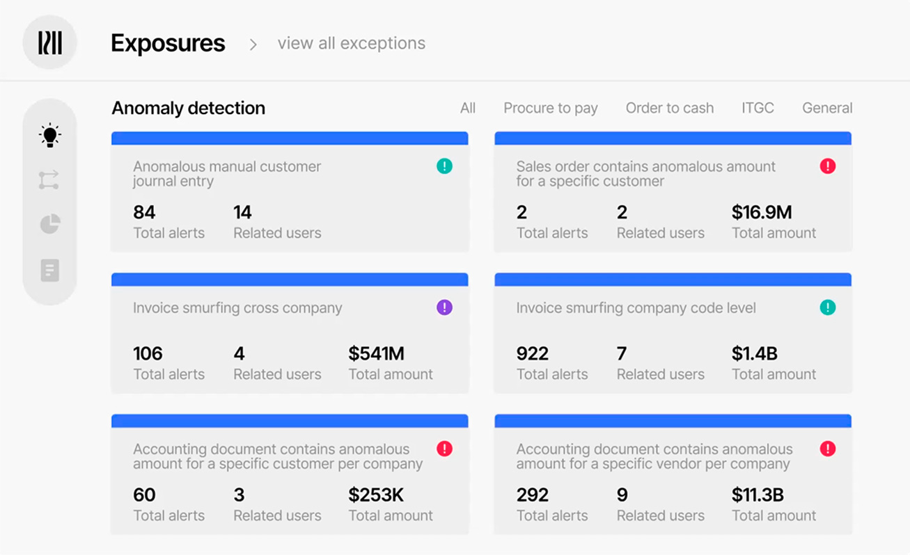The width and height of the screenshot is (910, 555).
Task: Open anomalous amount for specific vendor per company title
Action: (654, 456)
